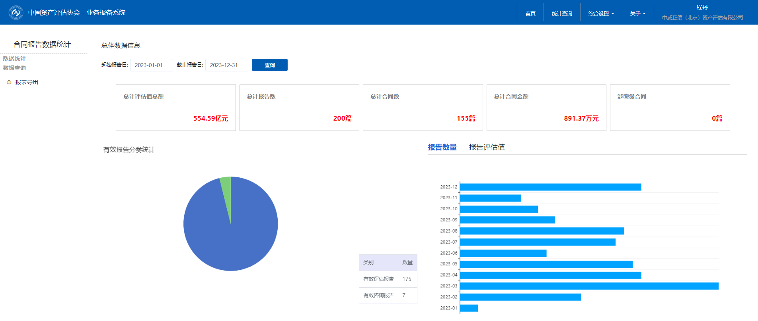Image resolution: width=758 pixels, height=321 pixels.
Task: Click the export icon beside 报表导出
Action: [x=9, y=82]
